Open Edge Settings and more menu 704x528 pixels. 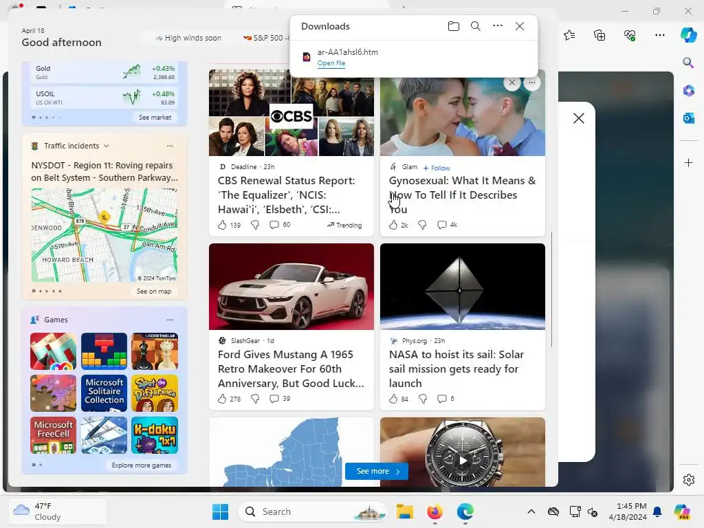click(659, 35)
